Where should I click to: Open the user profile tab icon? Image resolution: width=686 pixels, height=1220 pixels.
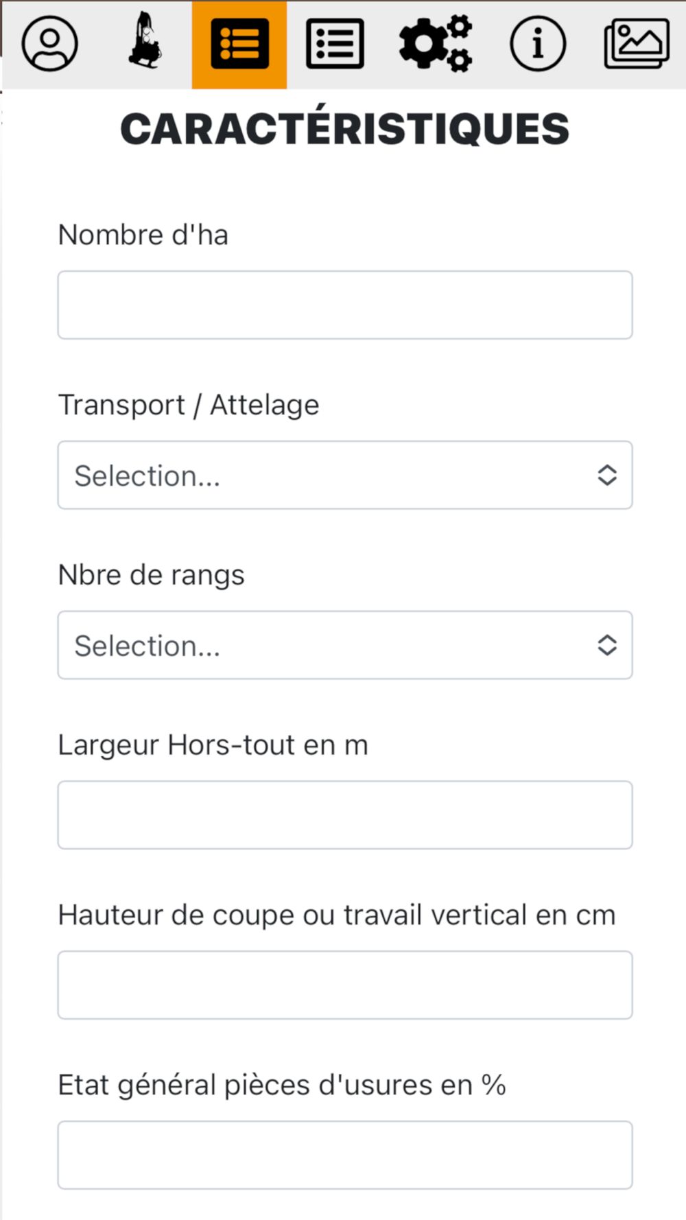coord(49,45)
